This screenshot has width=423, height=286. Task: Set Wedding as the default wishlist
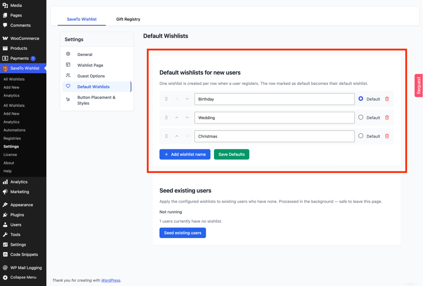361,117
